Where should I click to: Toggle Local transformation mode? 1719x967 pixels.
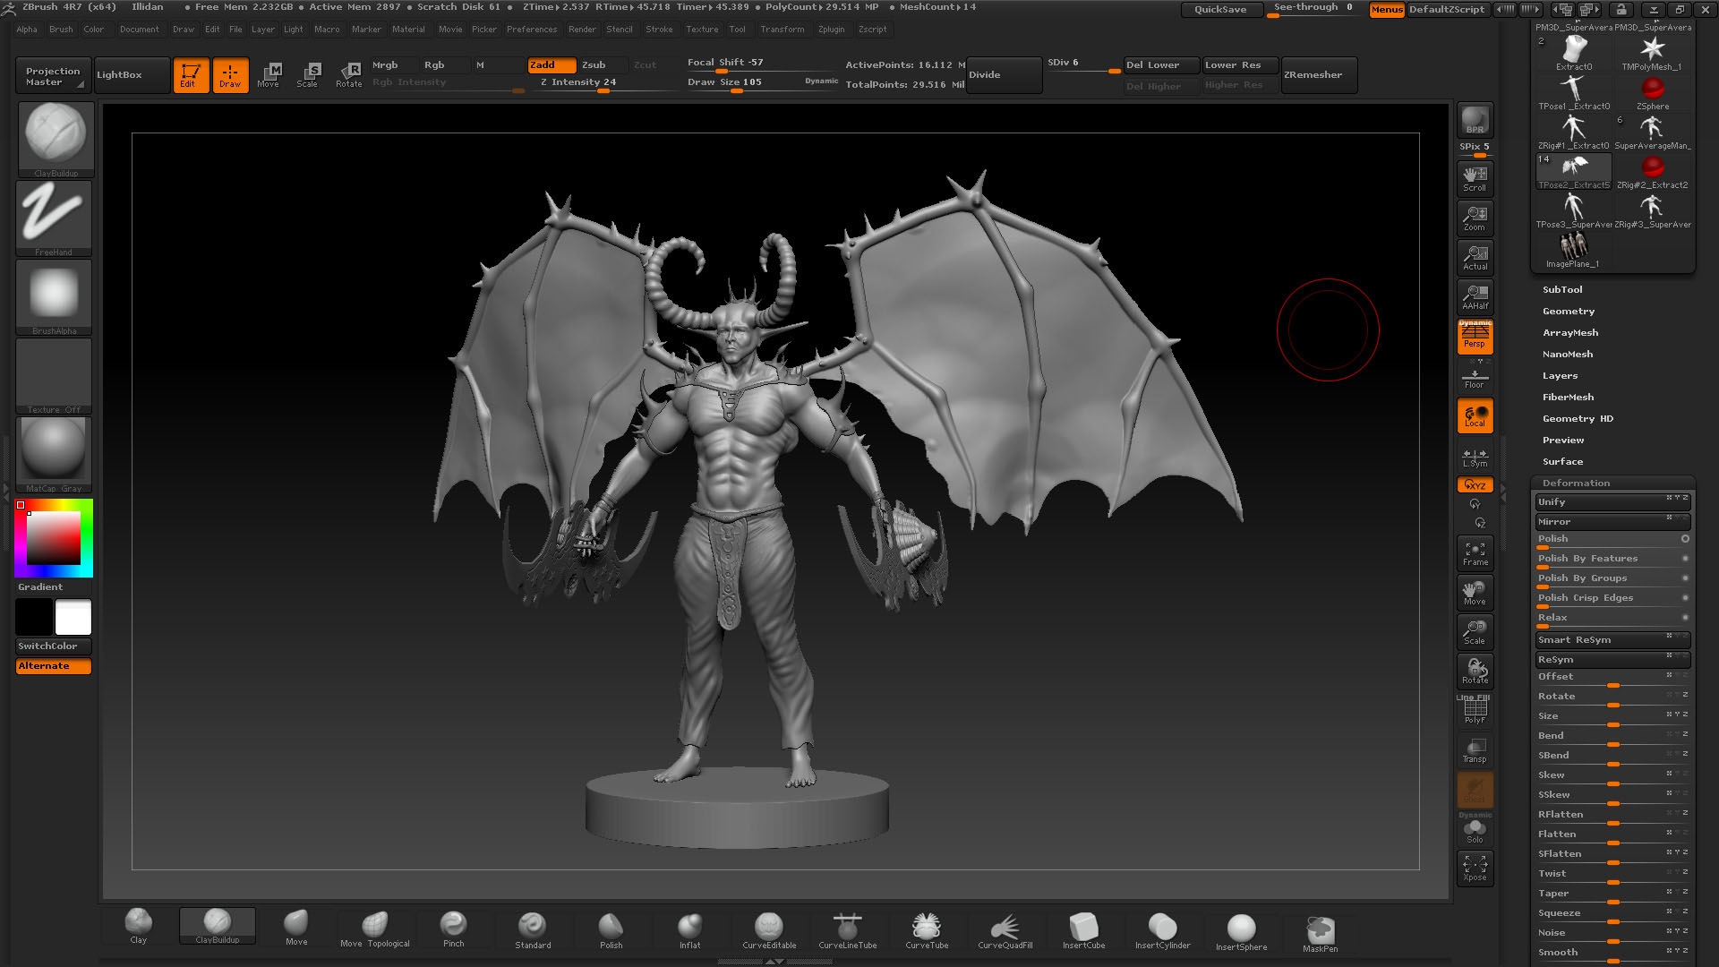tap(1475, 415)
